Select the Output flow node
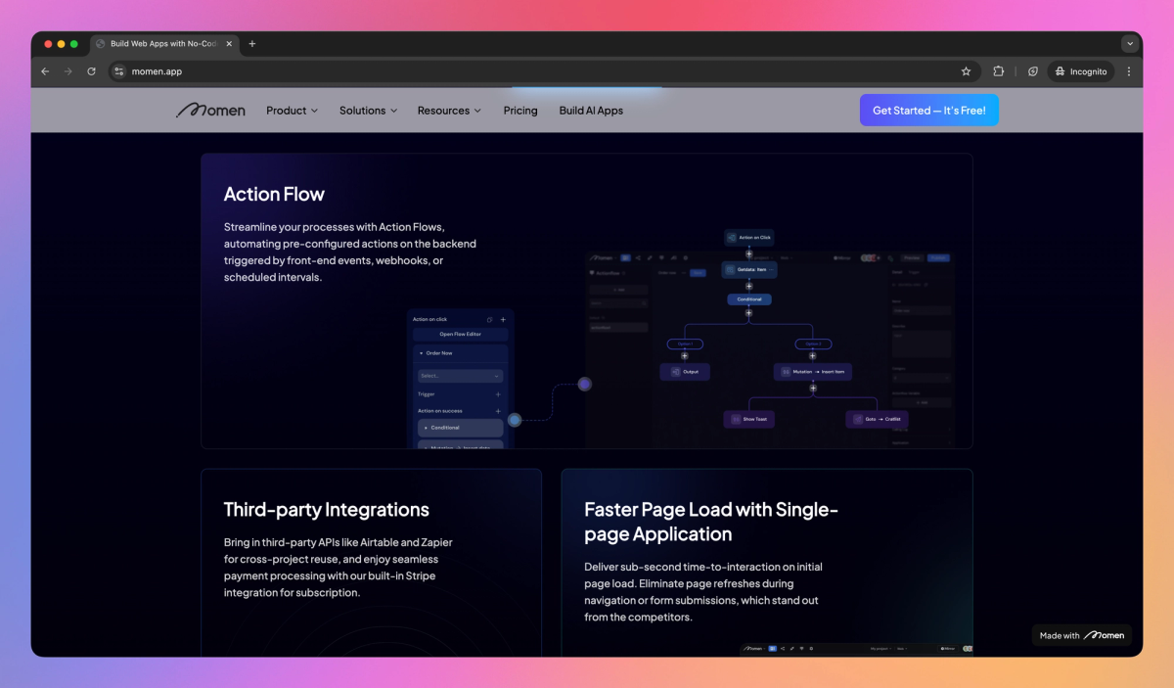The width and height of the screenshot is (1174, 688). pyautogui.click(x=685, y=372)
